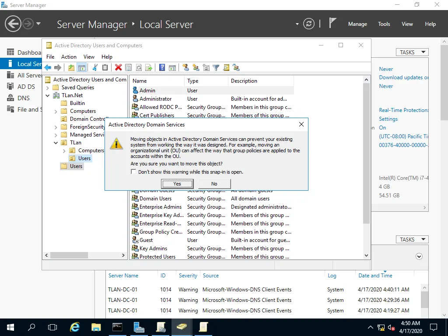This screenshot has height=336, width=448.
Task: Select the Administrator user row
Action: pos(212,98)
